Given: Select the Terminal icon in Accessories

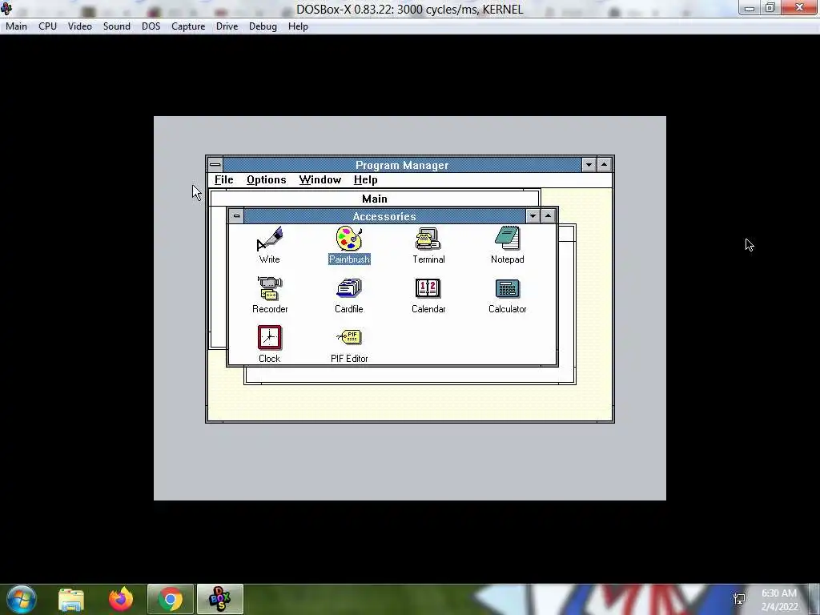Looking at the screenshot, I should click(x=428, y=239).
